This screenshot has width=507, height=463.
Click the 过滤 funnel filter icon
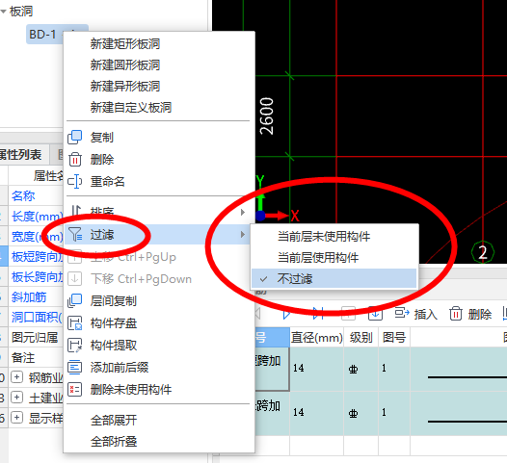point(75,235)
